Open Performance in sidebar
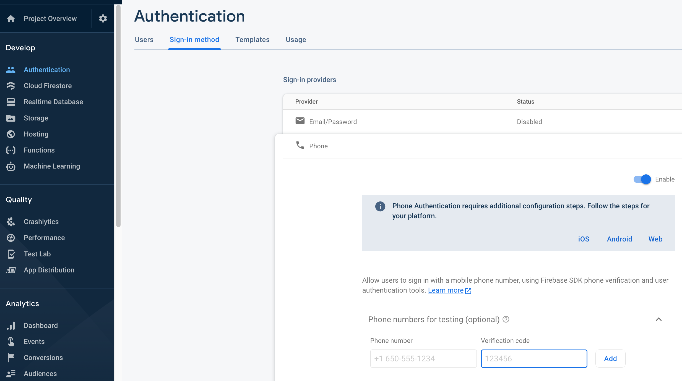This screenshot has width=682, height=381. (x=44, y=238)
